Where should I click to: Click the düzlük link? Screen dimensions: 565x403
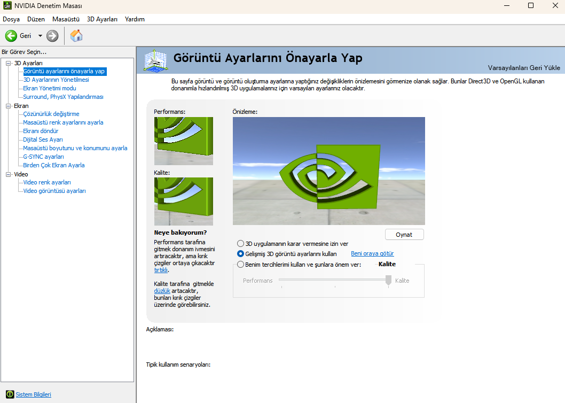(162, 291)
